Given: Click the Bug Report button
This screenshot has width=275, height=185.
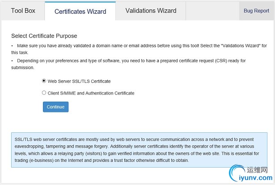Looking at the screenshot, I should (256, 11).
